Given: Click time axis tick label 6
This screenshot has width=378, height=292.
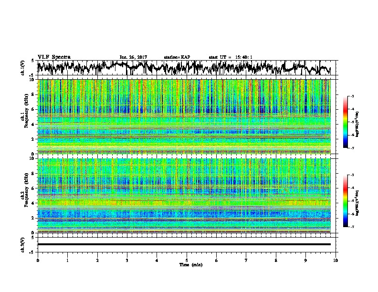Looking at the screenshot, I should click(x=217, y=261).
